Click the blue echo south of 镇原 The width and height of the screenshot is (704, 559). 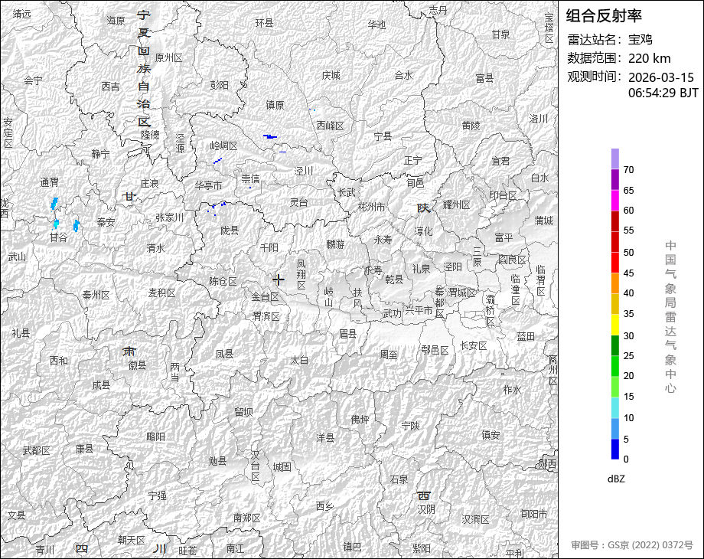coord(270,136)
